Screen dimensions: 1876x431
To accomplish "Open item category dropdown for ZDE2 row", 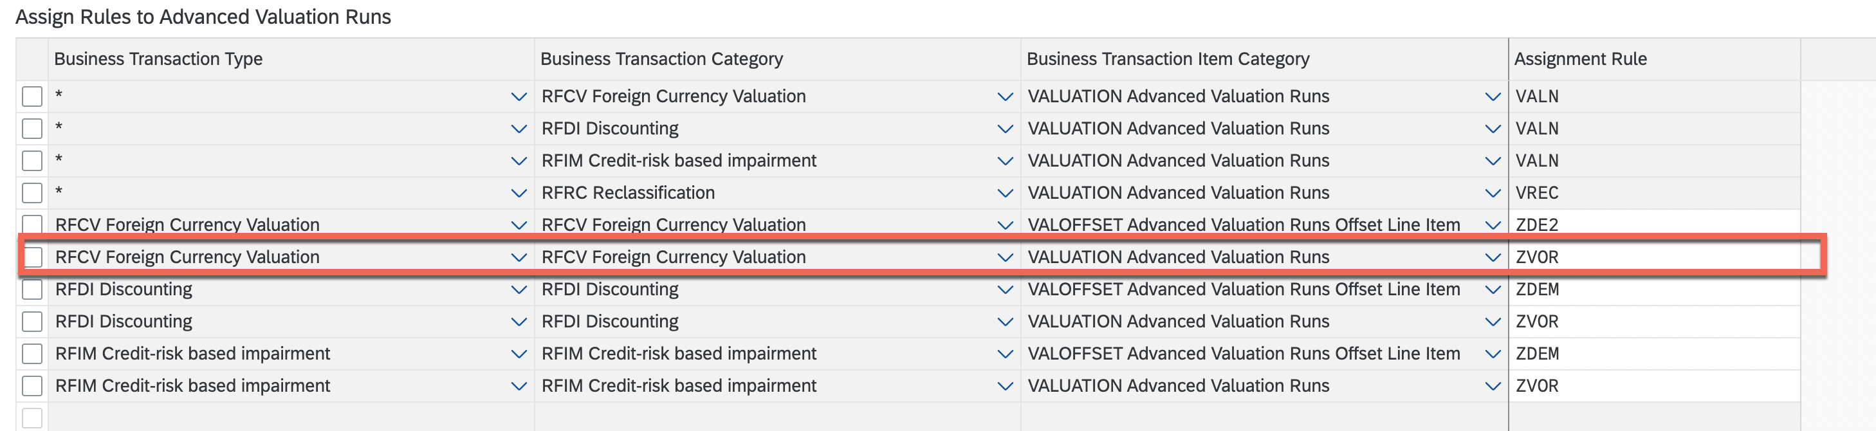I will [x=1492, y=225].
